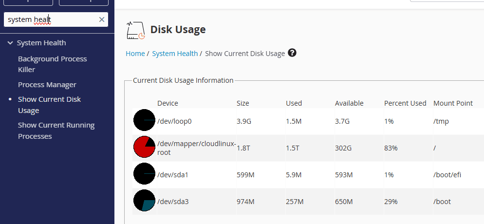Collapse the System Health chevron in sidebar

pos(10,43)
